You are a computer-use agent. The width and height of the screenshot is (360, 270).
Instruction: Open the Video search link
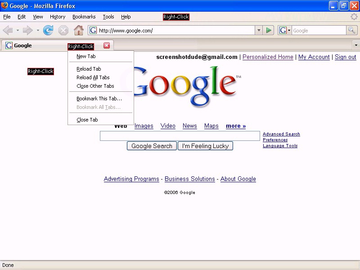pyautogui.click(x=168, y=126)
